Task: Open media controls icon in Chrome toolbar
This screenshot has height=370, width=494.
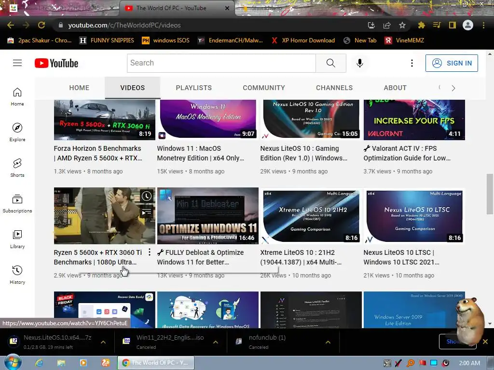Action: tap(437, 25)
